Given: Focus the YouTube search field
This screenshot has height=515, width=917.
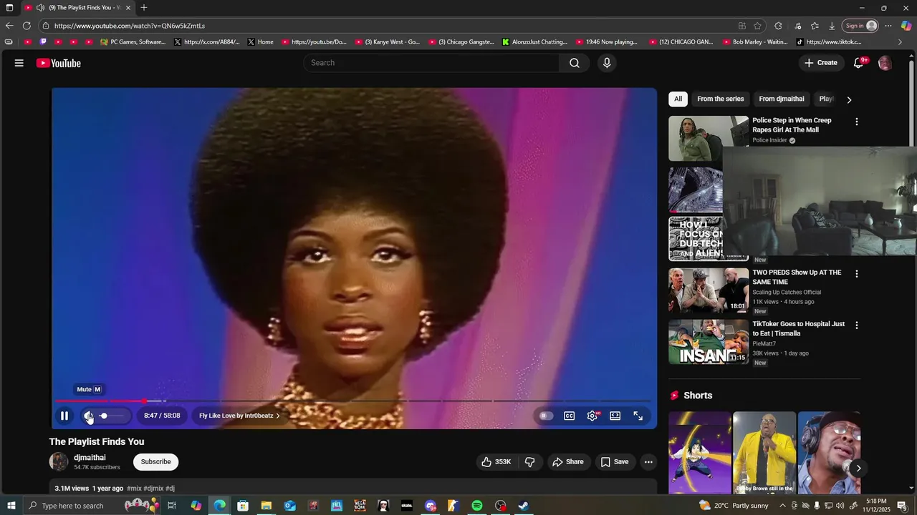Looking at the screenshot, I should click(x=432, y=63).
